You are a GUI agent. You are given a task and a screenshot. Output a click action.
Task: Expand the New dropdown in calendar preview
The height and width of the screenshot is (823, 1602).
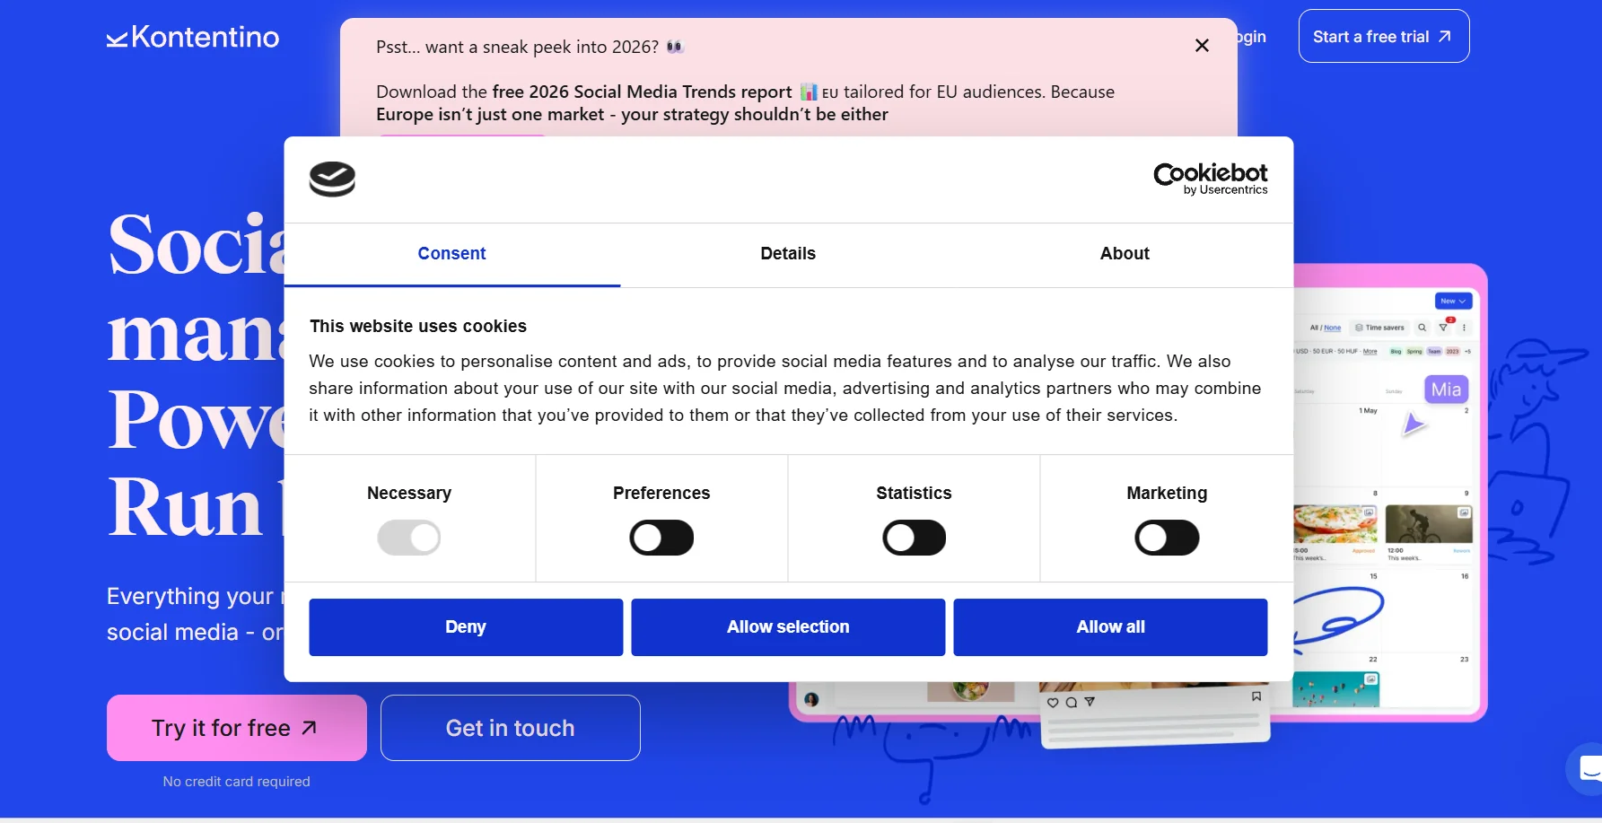pyautogui.click(x=1453, y=302)
